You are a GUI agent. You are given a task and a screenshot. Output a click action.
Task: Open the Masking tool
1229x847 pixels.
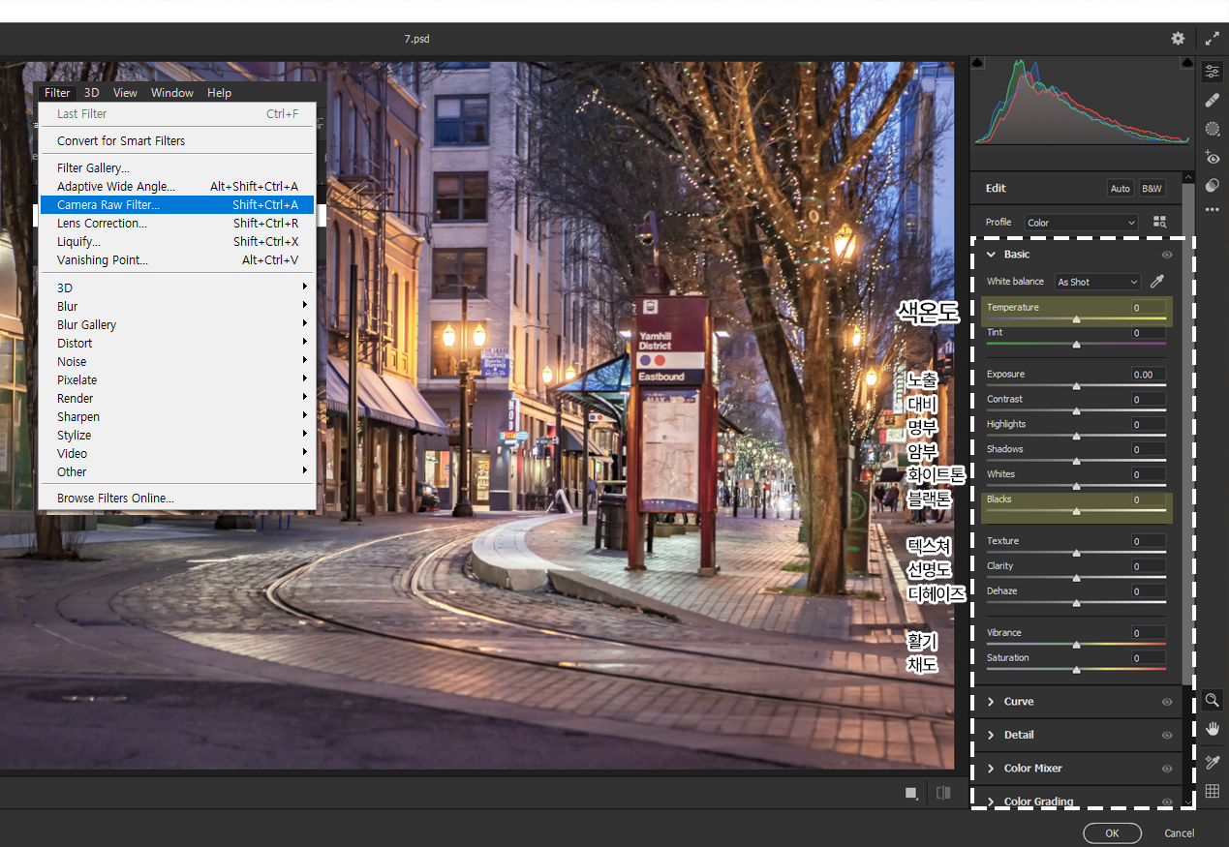pos(1212,129)
